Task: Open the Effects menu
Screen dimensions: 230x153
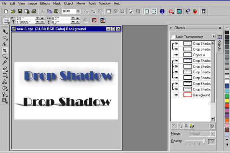Action: coord(45,3)
